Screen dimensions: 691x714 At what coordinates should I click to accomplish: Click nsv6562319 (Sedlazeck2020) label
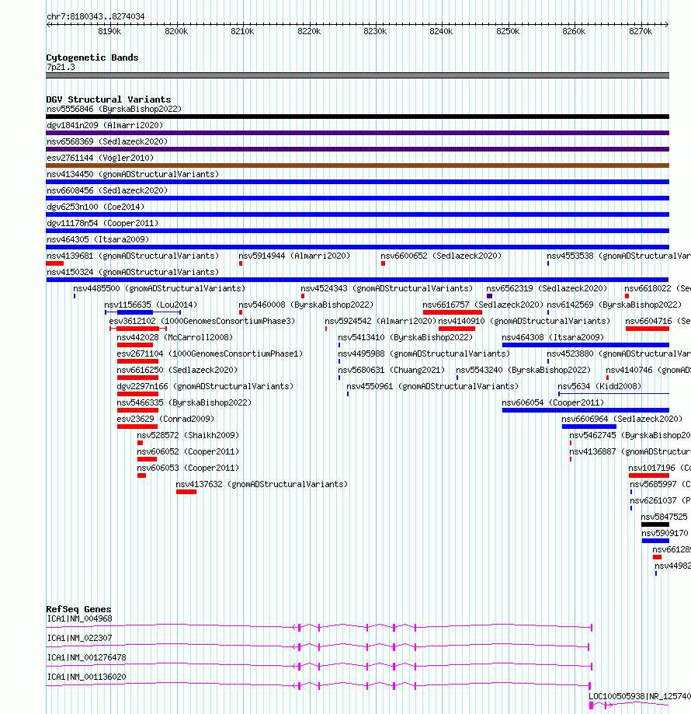547,289
